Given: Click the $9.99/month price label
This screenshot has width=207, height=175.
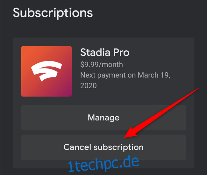Looking at the screenshot, I should [102, 64].
